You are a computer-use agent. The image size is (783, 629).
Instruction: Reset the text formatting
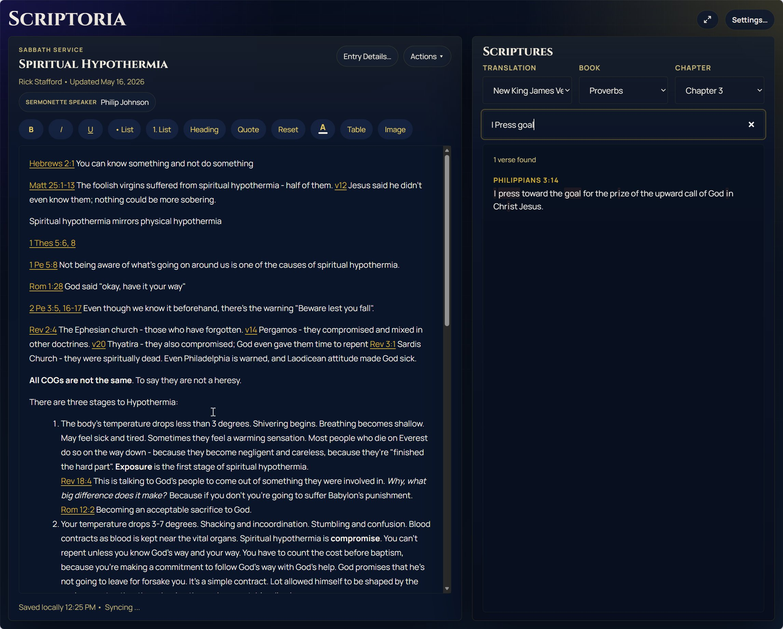pyautogui.click(x=288, y=129)
